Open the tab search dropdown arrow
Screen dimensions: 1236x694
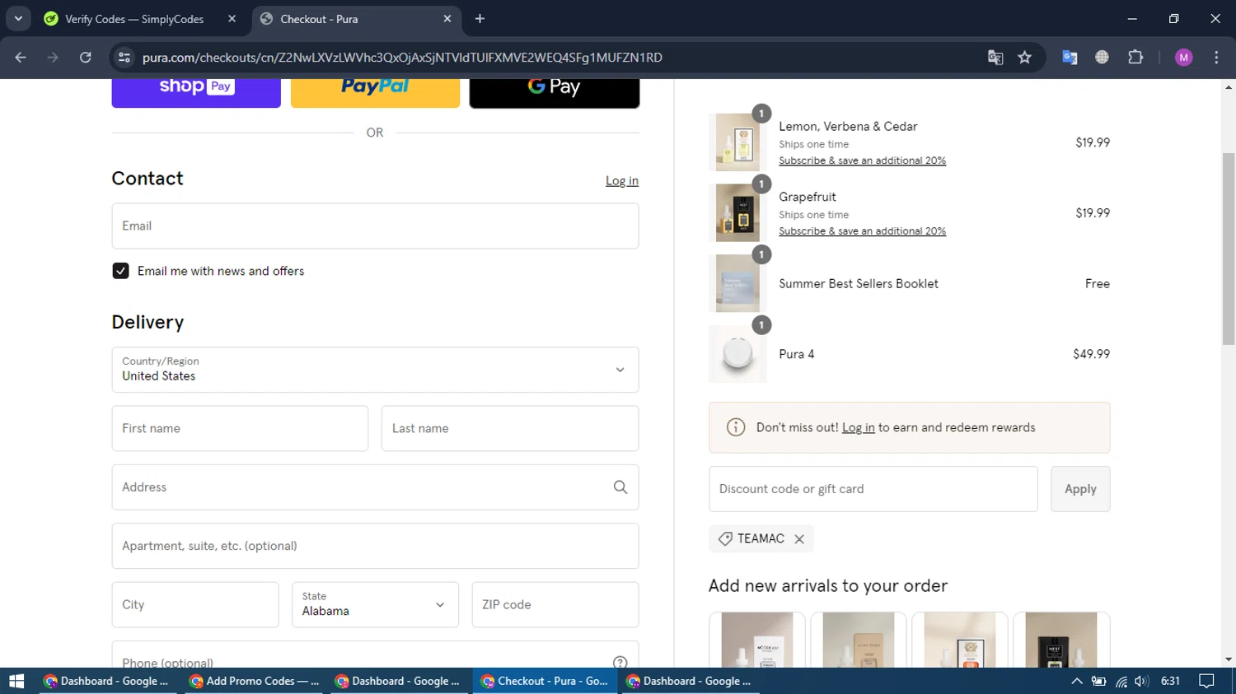click(x=18, y=18)
